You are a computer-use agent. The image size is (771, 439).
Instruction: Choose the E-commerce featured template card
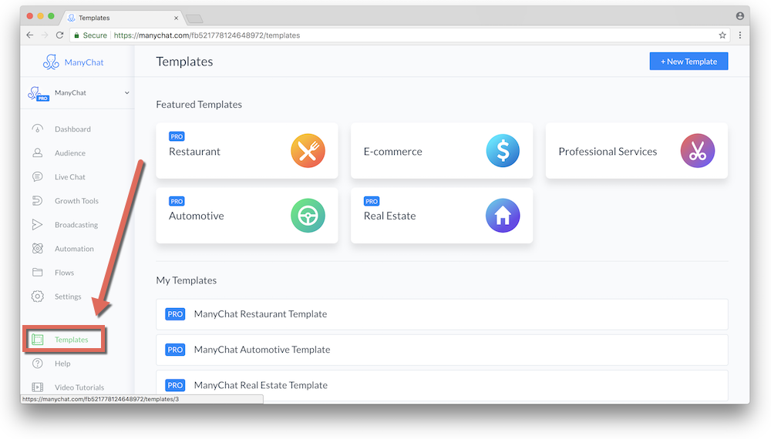coord(441,152)
